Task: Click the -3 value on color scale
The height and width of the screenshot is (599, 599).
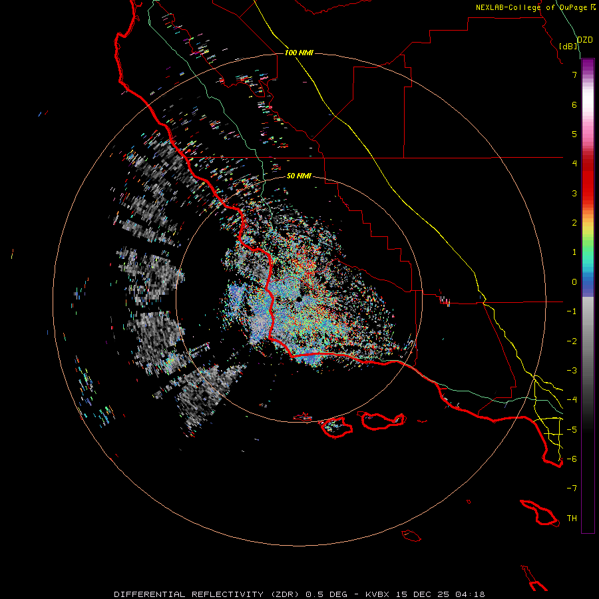Action: [x=572, y=371]
